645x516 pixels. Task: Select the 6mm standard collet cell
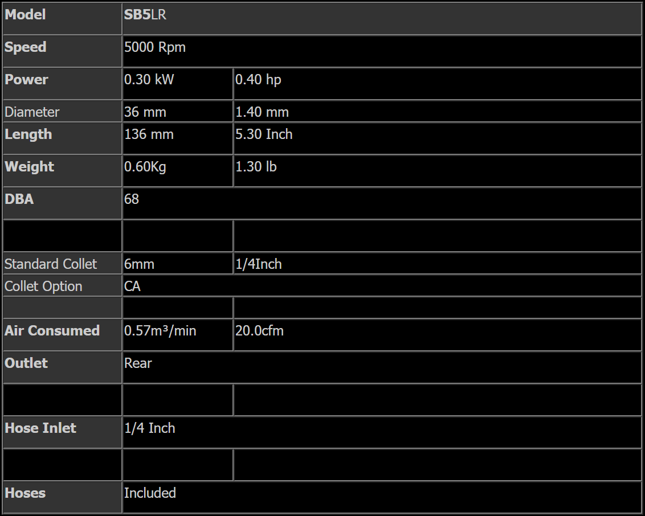pyautogui.click(x=178, y=264)
